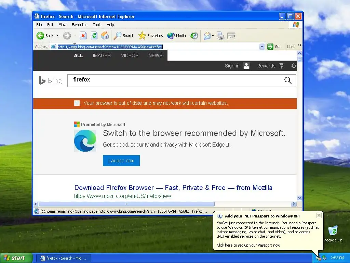
Task: Expand the Mail button dropdown arrow
Action: tap(213, 36)
